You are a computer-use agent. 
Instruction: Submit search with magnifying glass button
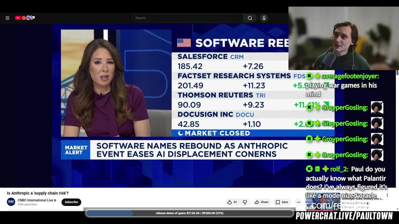point(250,18)
